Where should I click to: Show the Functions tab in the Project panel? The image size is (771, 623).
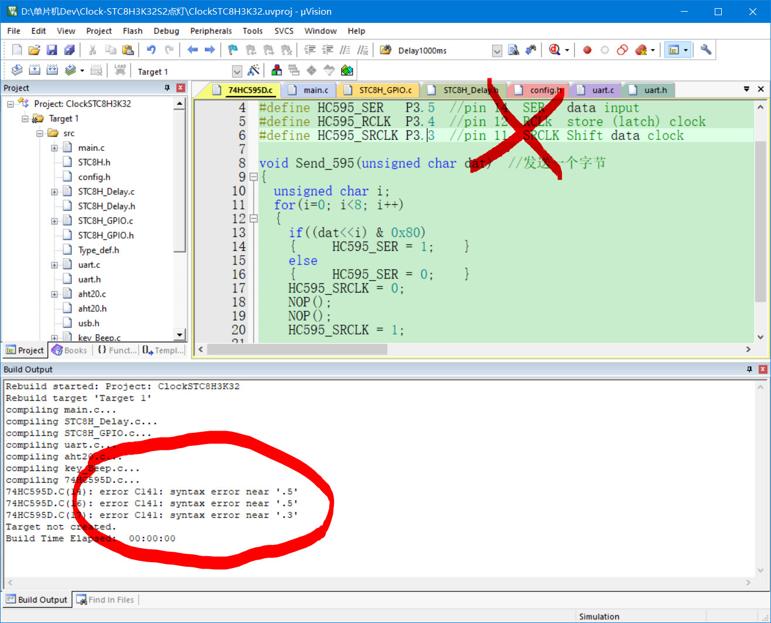tap(117, 350)
